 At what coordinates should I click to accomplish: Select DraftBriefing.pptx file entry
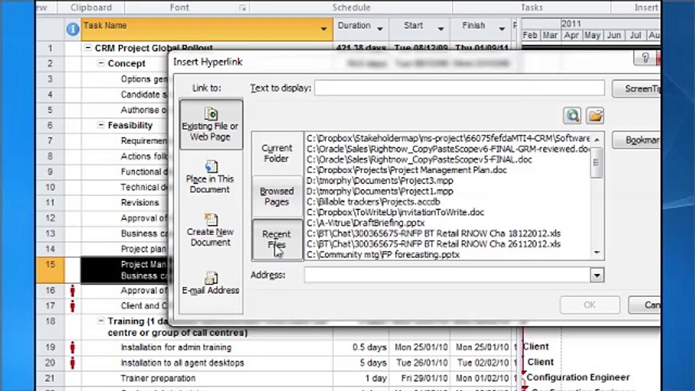(365, 223)
